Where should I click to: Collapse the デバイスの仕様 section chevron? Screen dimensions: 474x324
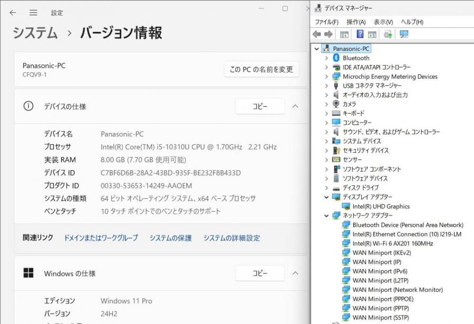click(295, 106)
